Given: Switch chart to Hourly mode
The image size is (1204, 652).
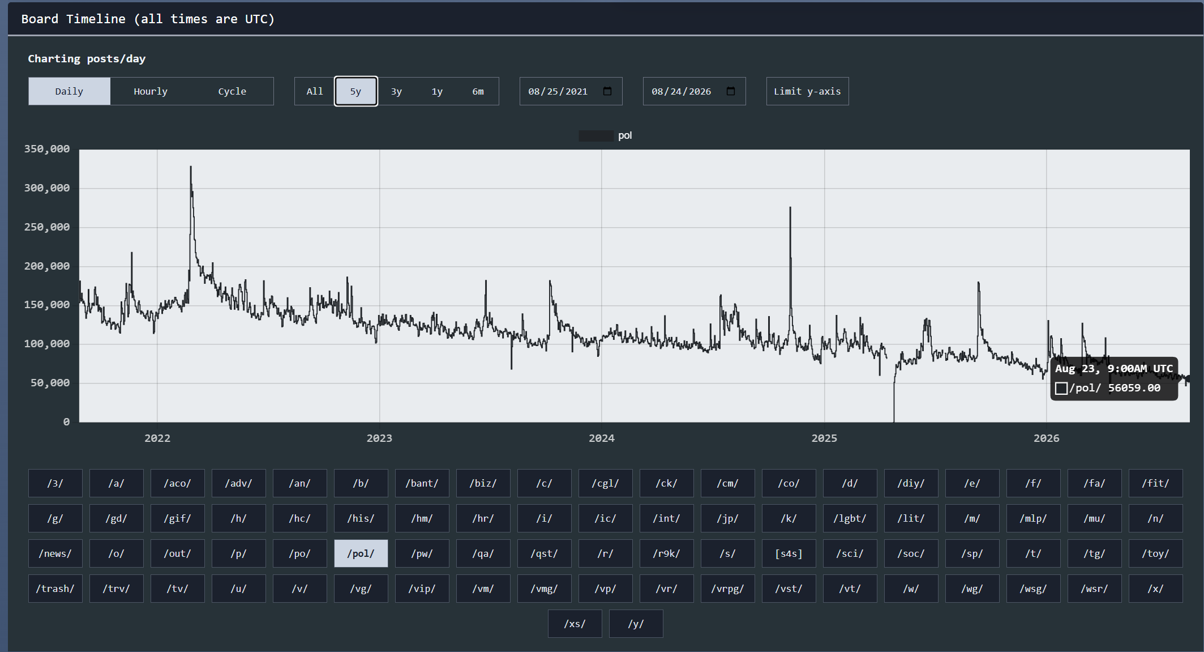Looking at the screenshot, I should click(x=151, y=91).
